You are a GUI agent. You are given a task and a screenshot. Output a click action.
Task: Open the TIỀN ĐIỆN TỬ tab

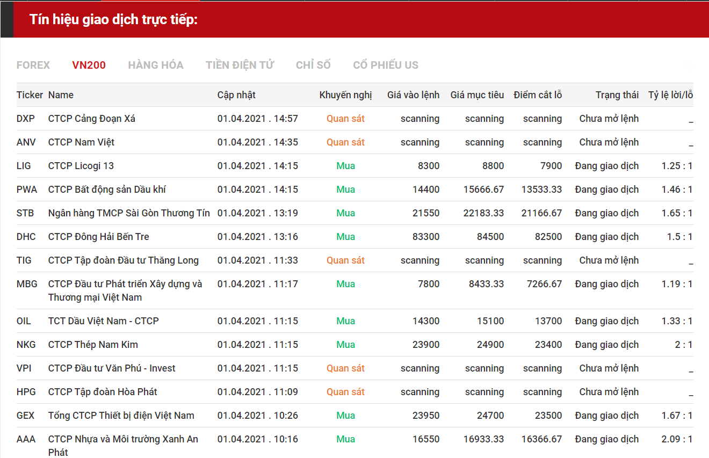[x=240, y=65]
